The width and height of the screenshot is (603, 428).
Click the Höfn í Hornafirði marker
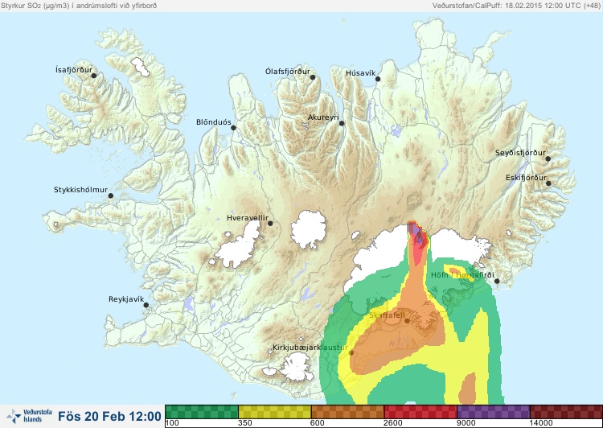(497, 281)
